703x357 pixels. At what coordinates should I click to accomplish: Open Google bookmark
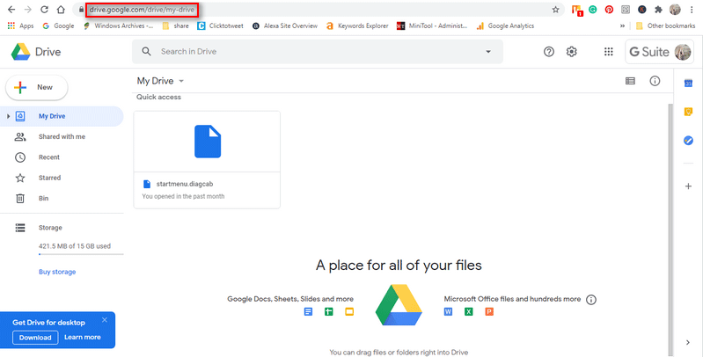(x=58, y=26)
